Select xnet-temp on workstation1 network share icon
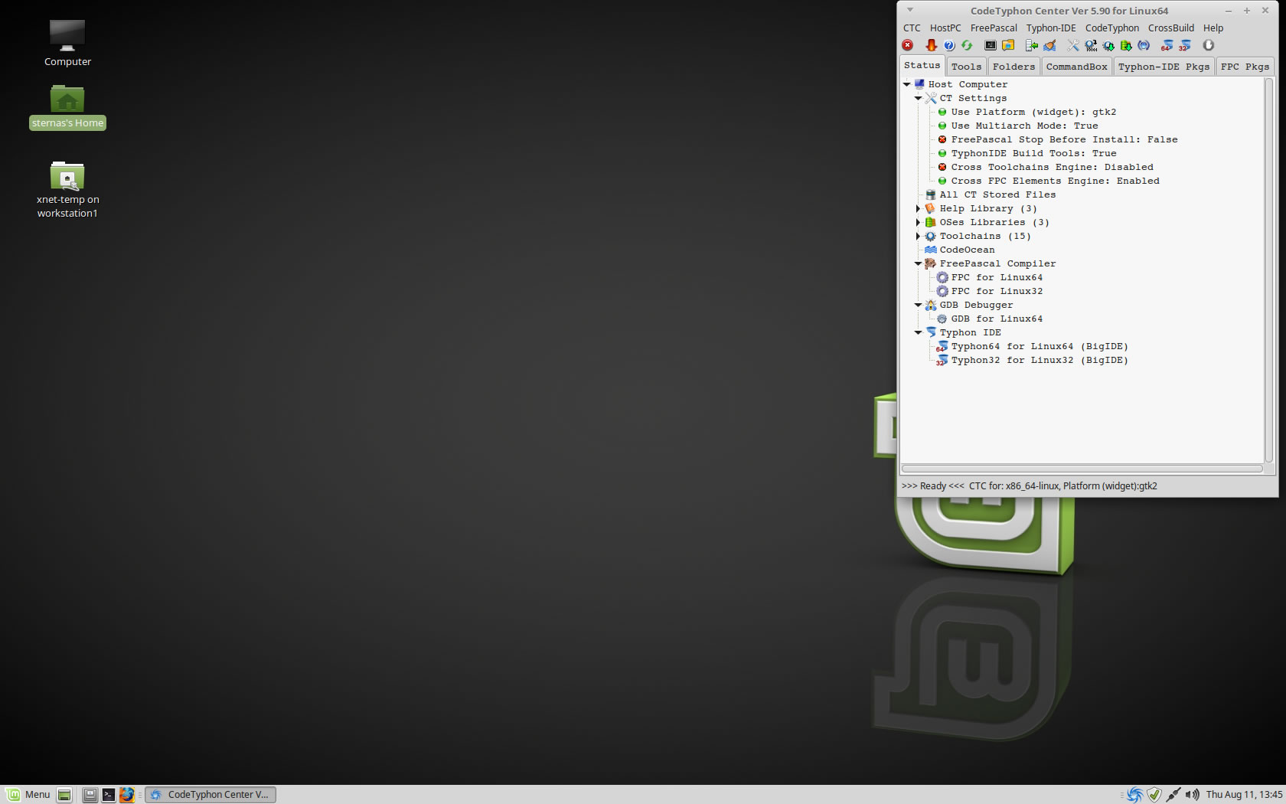Image resolution: width=1286 pixels, height=804 pixels. click(x=67, y=189)
